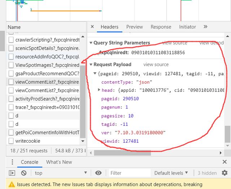The width and height of the screenshot is (231, 189).
Task: Click horizontal scrollbar left arrow in details
Action: [x=91, y=153]
